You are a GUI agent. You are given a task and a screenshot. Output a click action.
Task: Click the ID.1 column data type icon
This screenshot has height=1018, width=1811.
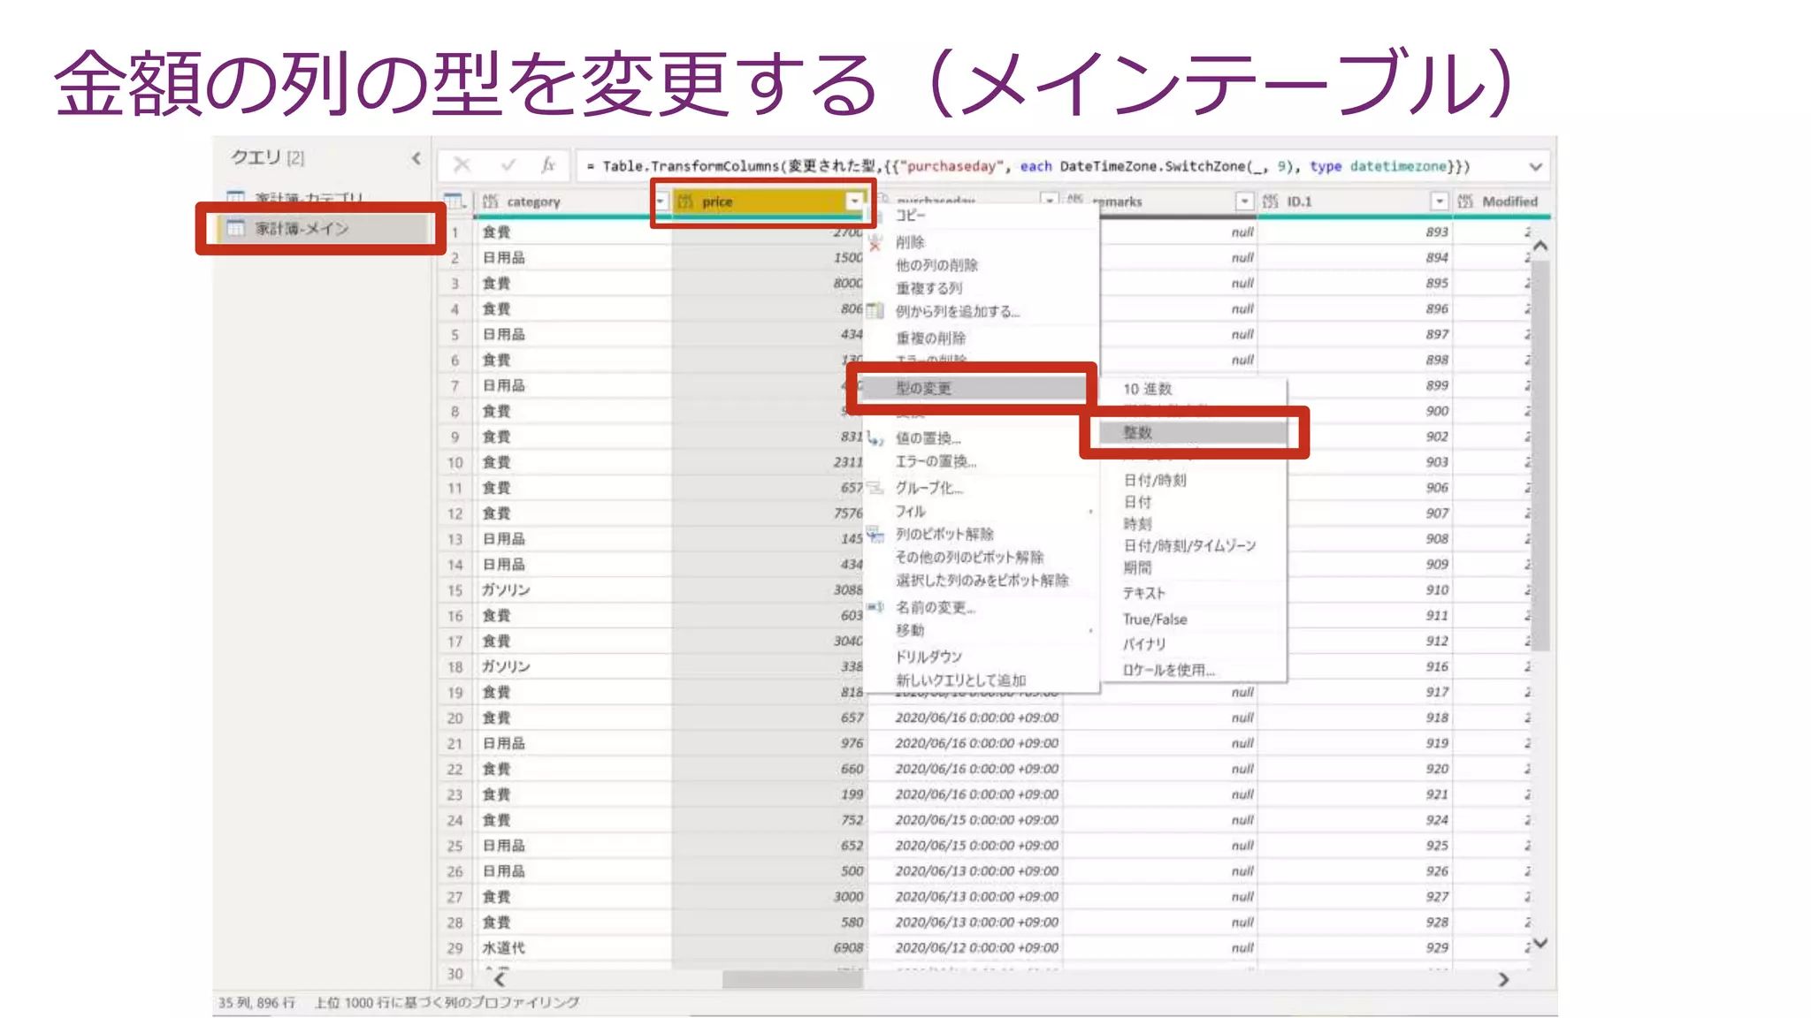[1270, 201]
